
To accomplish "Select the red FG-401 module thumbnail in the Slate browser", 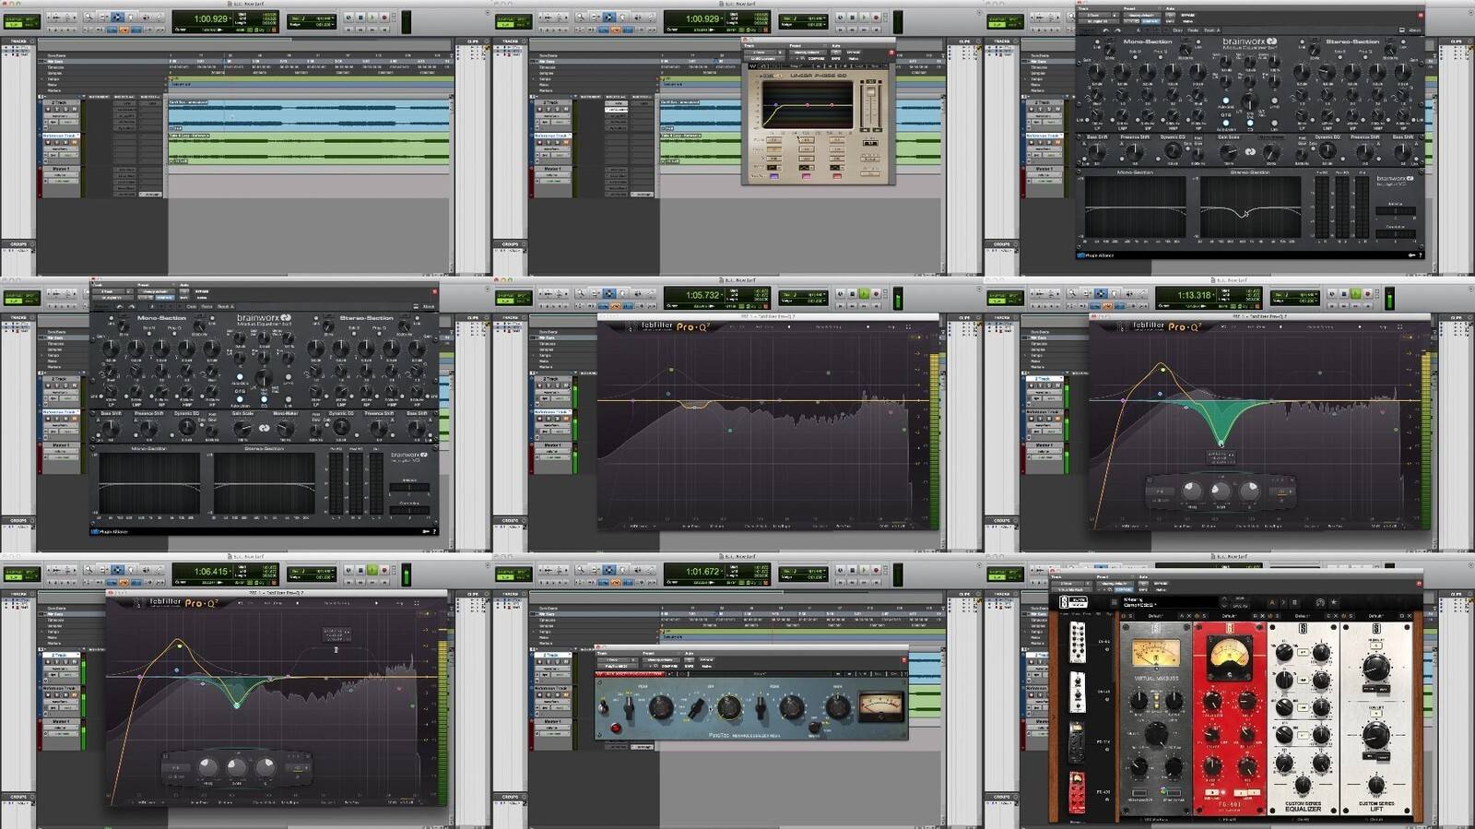I will pyautogui.click(x=1076, y=791).
